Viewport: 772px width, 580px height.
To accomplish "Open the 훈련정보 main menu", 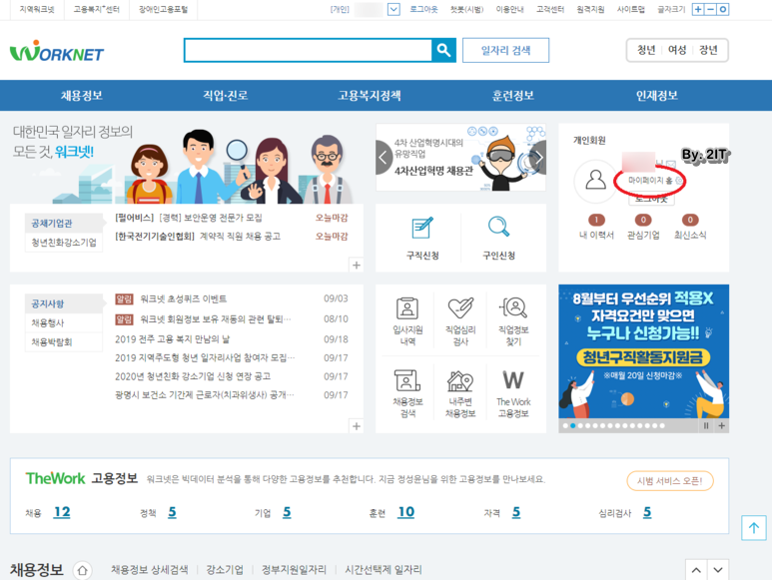I will [512, 96].
